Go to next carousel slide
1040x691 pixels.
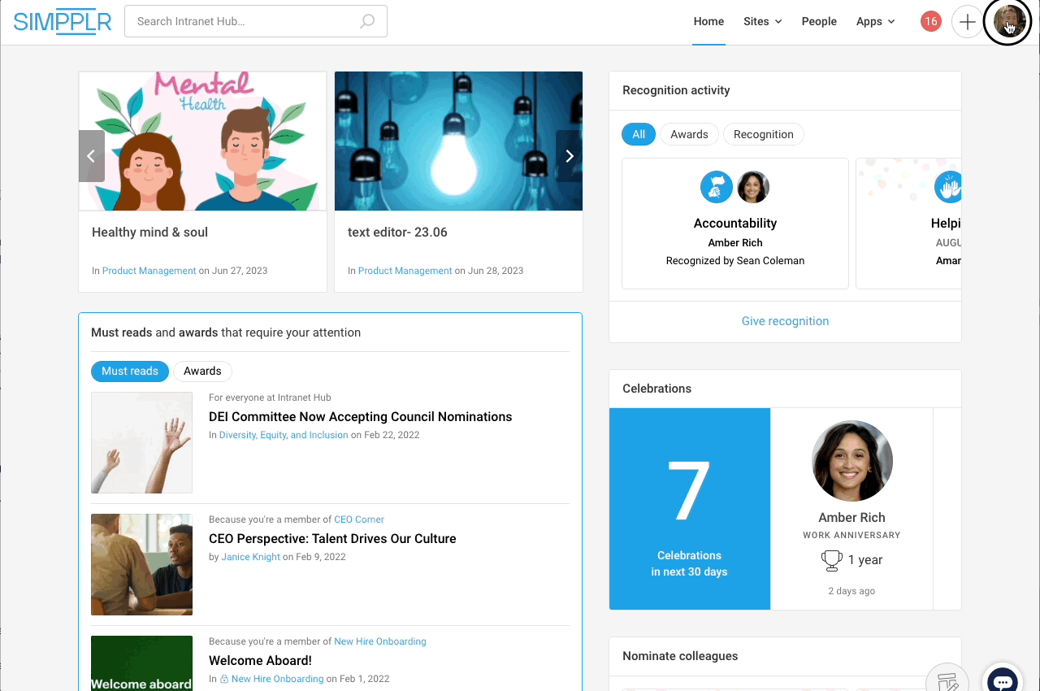coord(569,156)
